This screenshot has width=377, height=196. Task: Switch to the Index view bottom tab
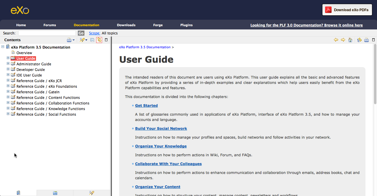pyautogui.click(x=55, y=193)
